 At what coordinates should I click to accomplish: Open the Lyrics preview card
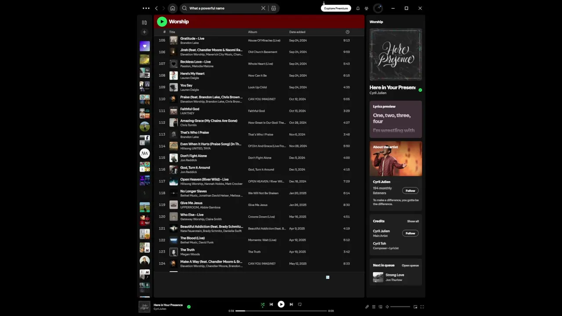(x=396, y=119)
